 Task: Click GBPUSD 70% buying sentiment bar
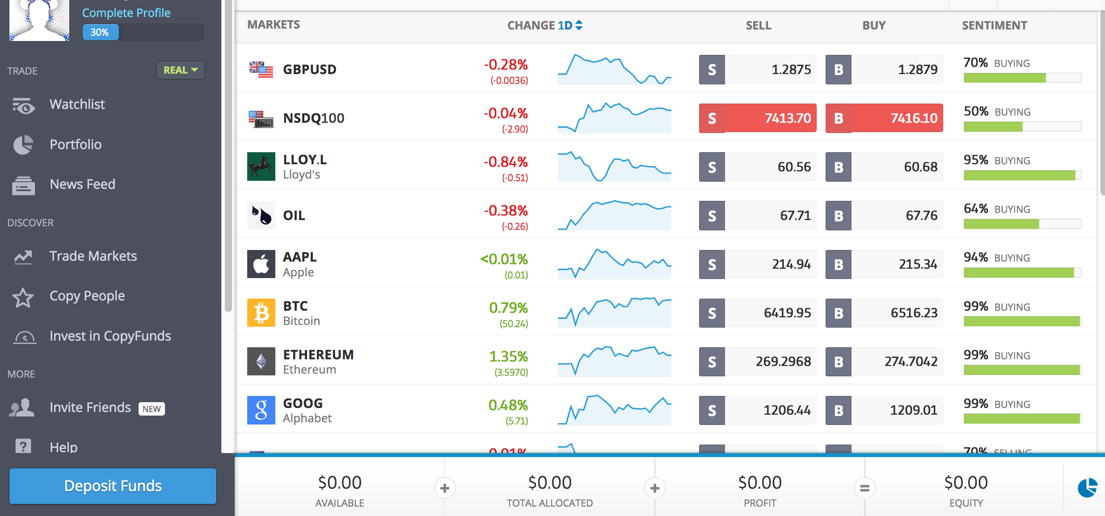[x=1023, y=78]
